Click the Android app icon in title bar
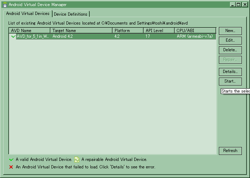 click(5, 5)
